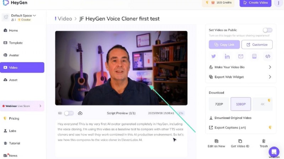Viewport: 284px width, 159px height.
Task: Open the Tutorial page
Action: pos(12,143)
